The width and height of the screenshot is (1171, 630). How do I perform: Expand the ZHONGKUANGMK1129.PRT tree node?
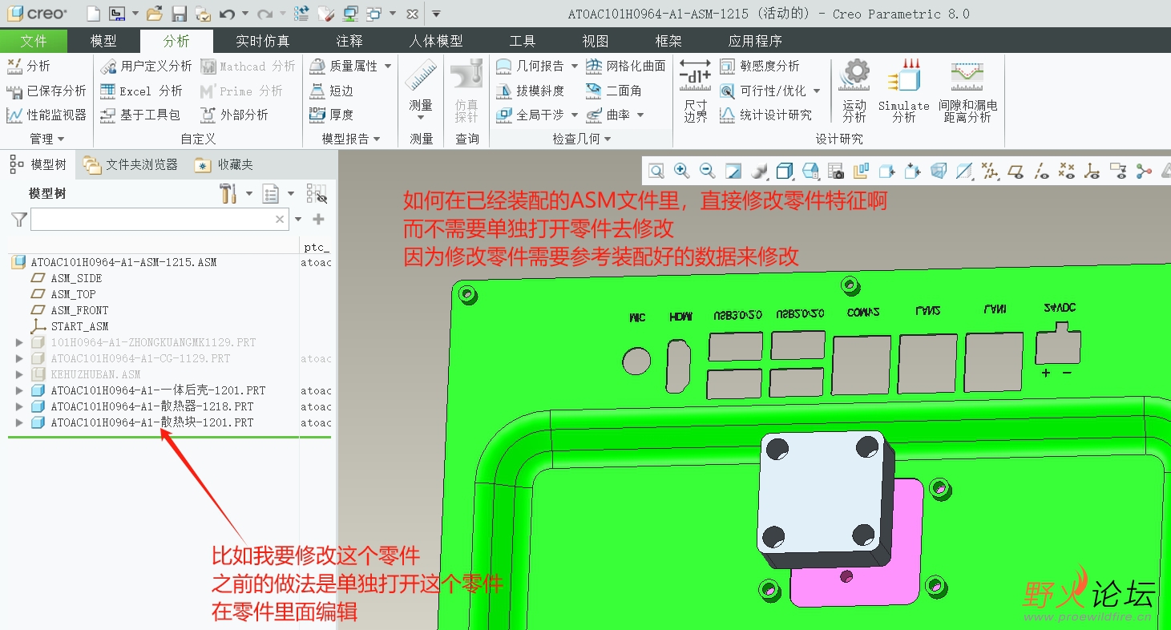click(x=19, y=342)
